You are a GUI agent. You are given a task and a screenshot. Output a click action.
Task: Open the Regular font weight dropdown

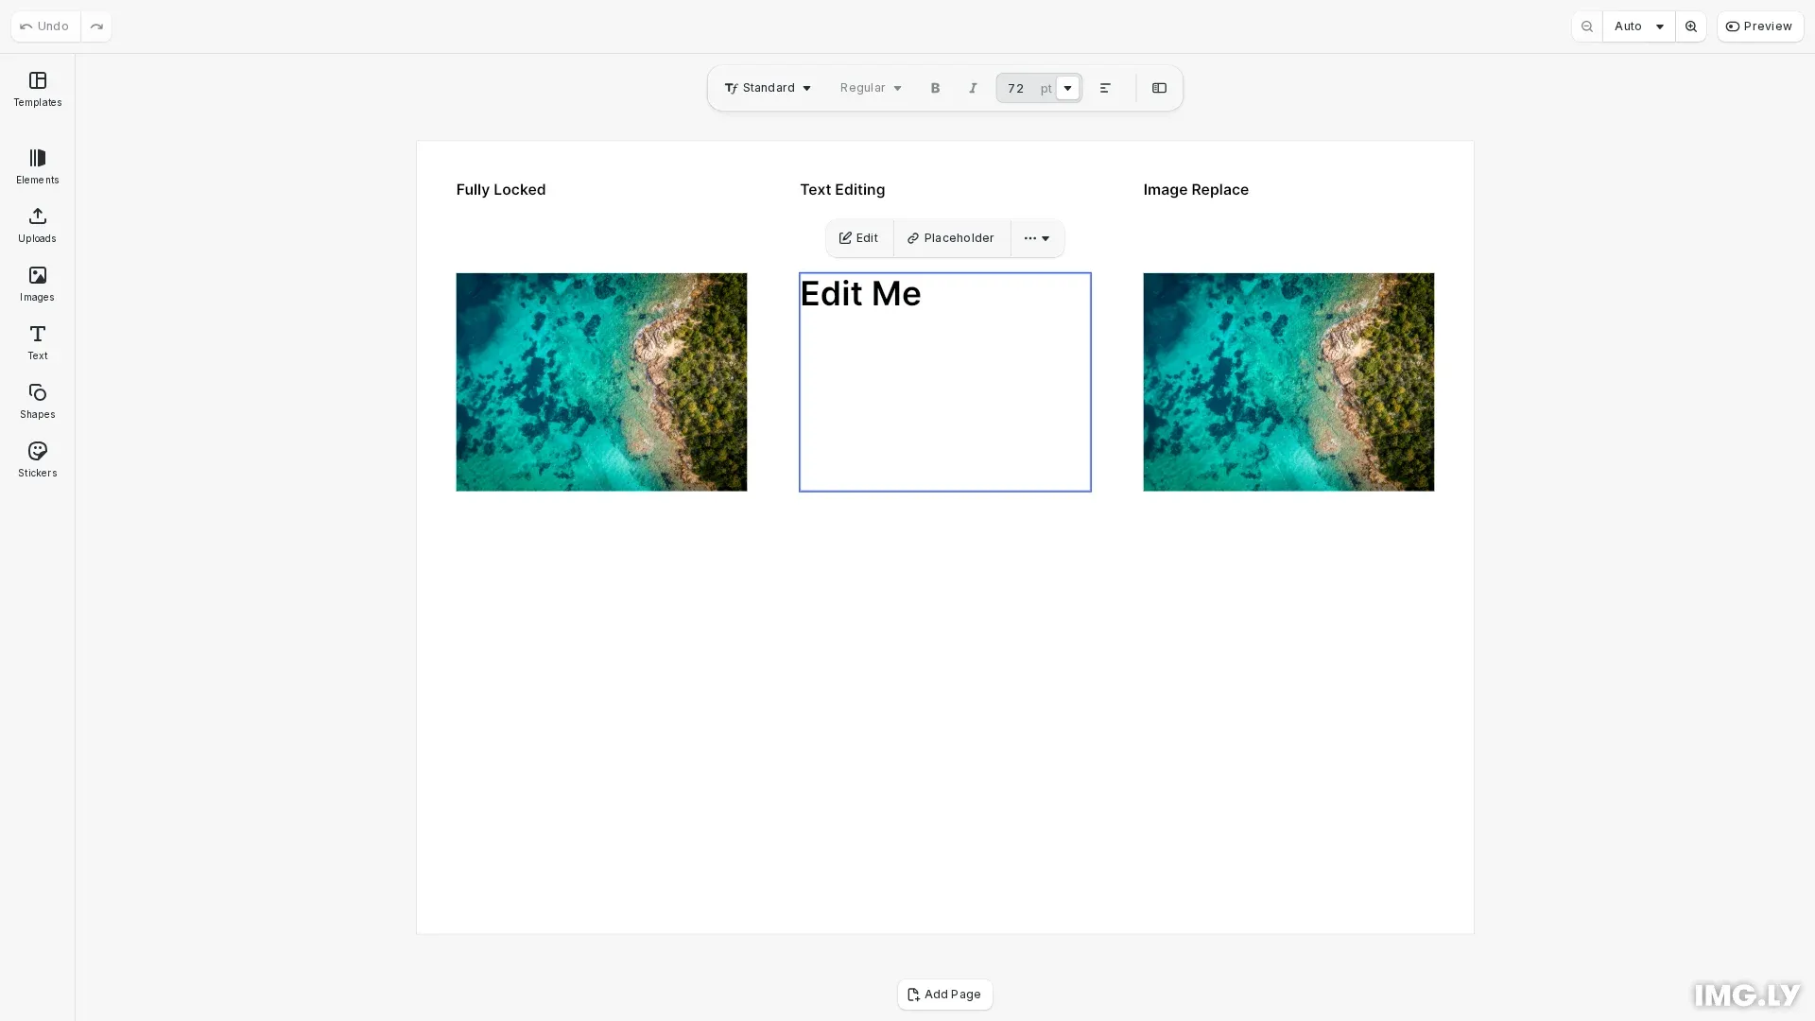pos(871,88)
